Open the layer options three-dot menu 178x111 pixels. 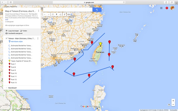[x=38, y=39]
